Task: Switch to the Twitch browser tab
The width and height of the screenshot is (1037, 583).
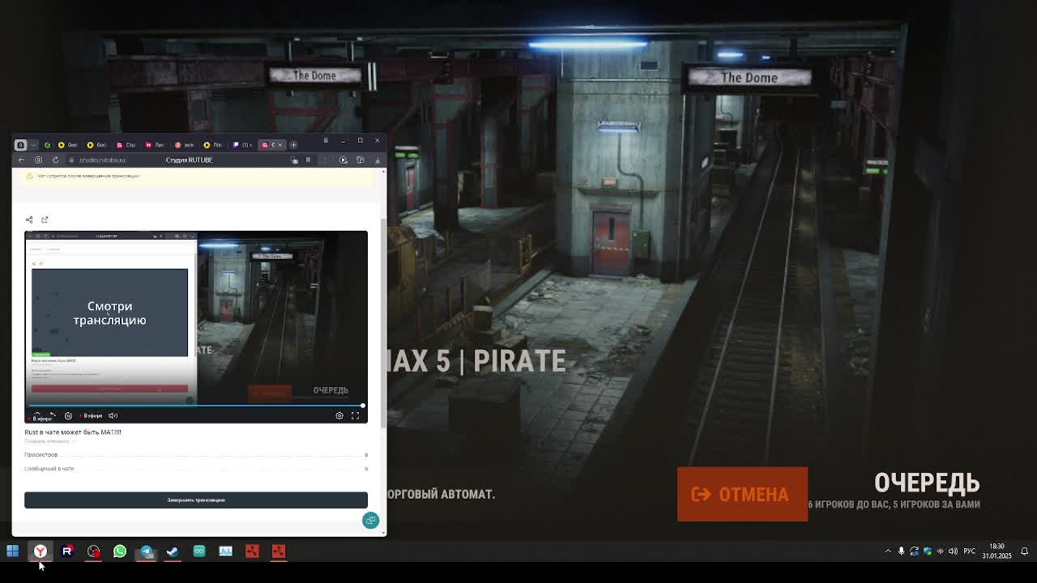Action: point(241,145)
